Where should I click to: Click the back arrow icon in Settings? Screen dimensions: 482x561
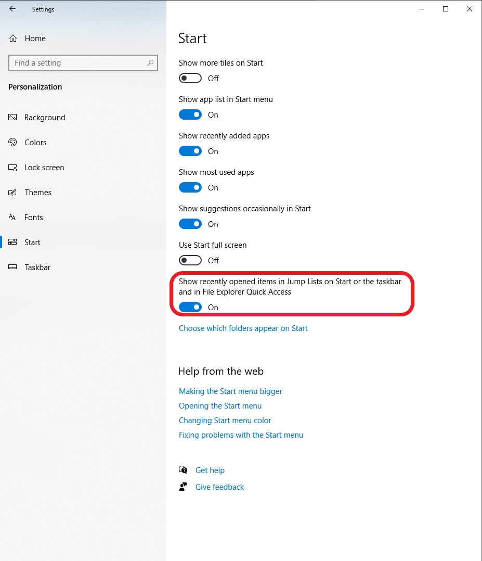click(12, 9)
